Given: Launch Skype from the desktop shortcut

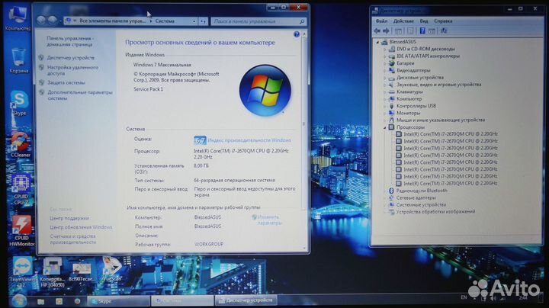Looking at the screenshot, I should (x=19, y=103).
